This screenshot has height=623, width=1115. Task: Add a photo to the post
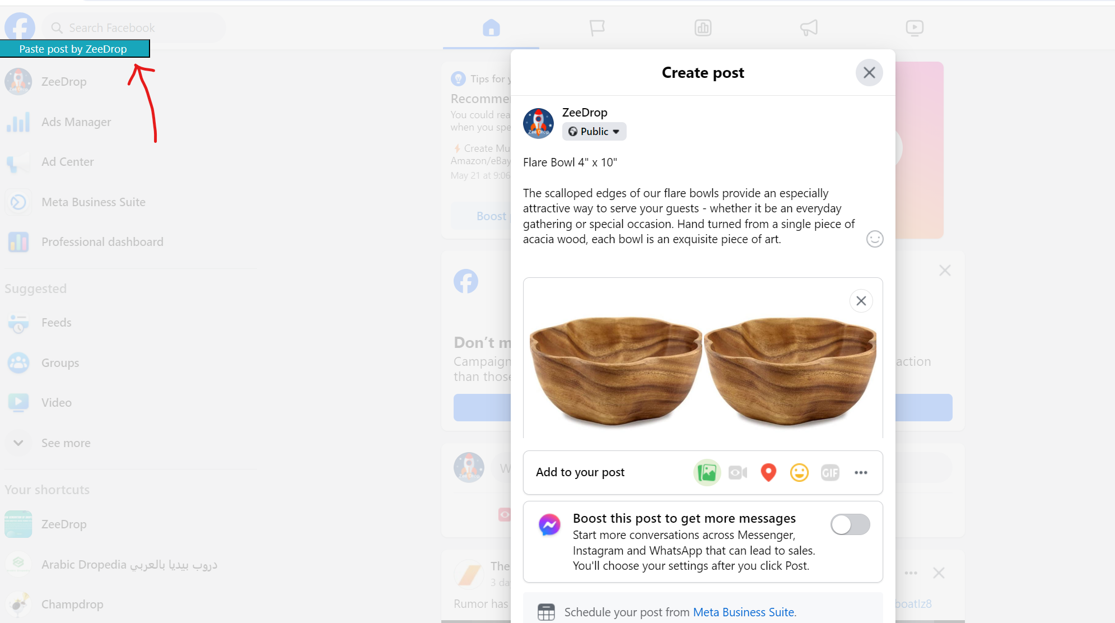pyautogui.click(x=707, y=473)
